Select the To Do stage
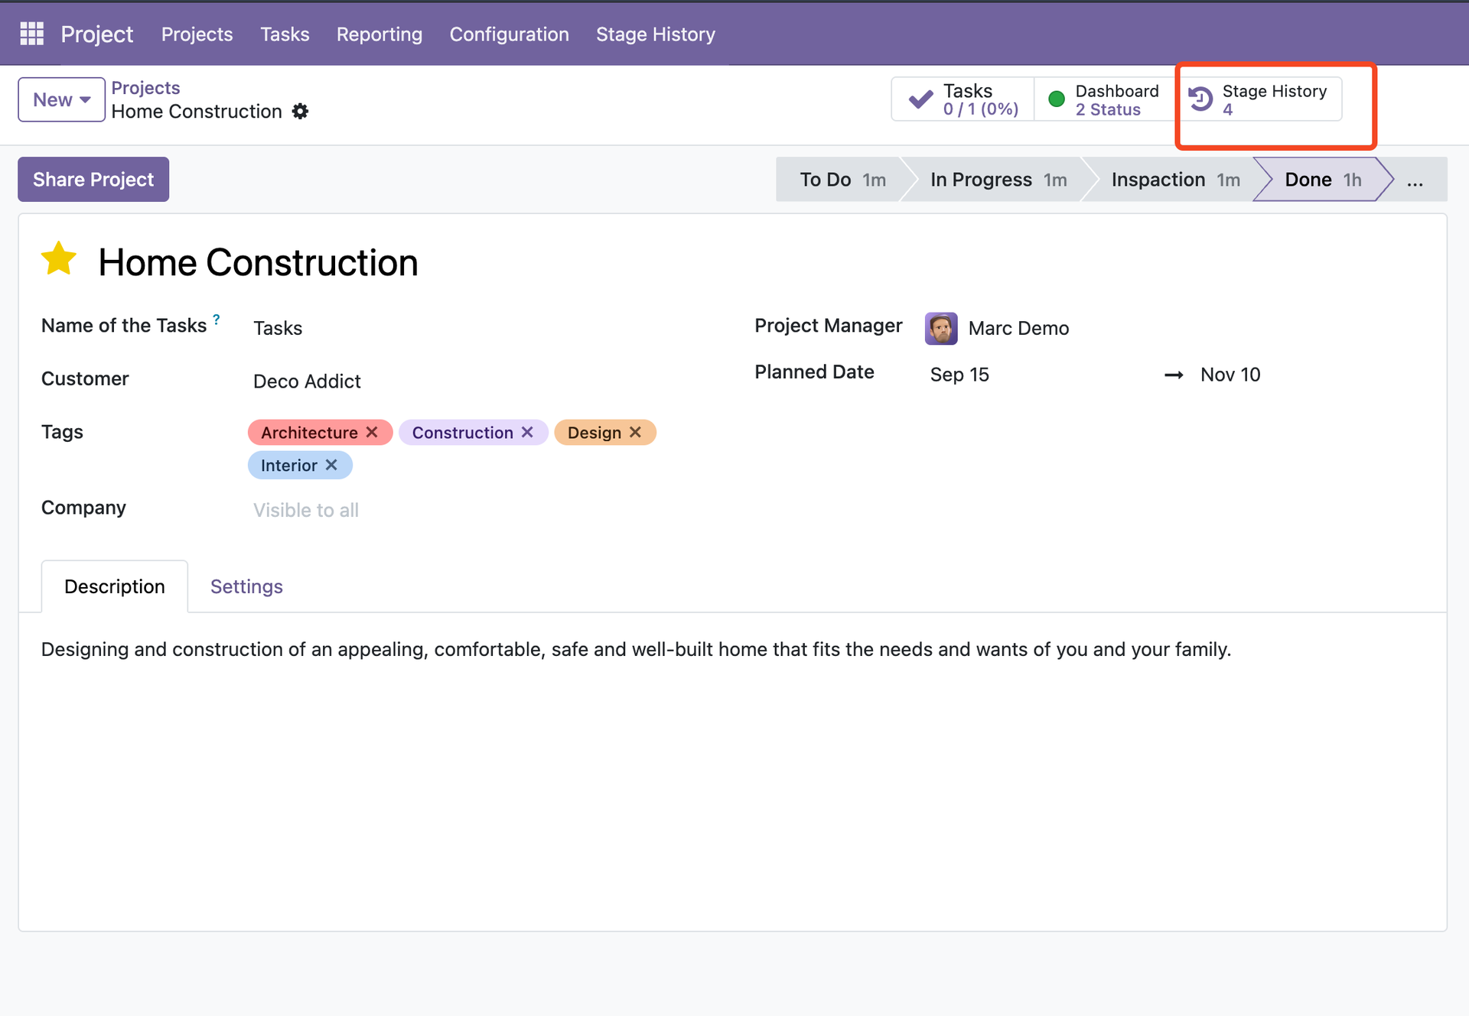This screenshot has width=1469, height=1016. pyautogui.click(x=826, y=179)
